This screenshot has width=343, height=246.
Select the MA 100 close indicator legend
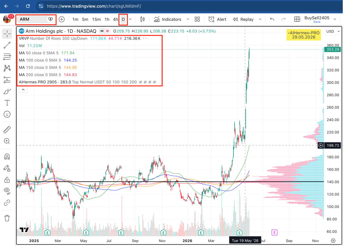point(48,60)
